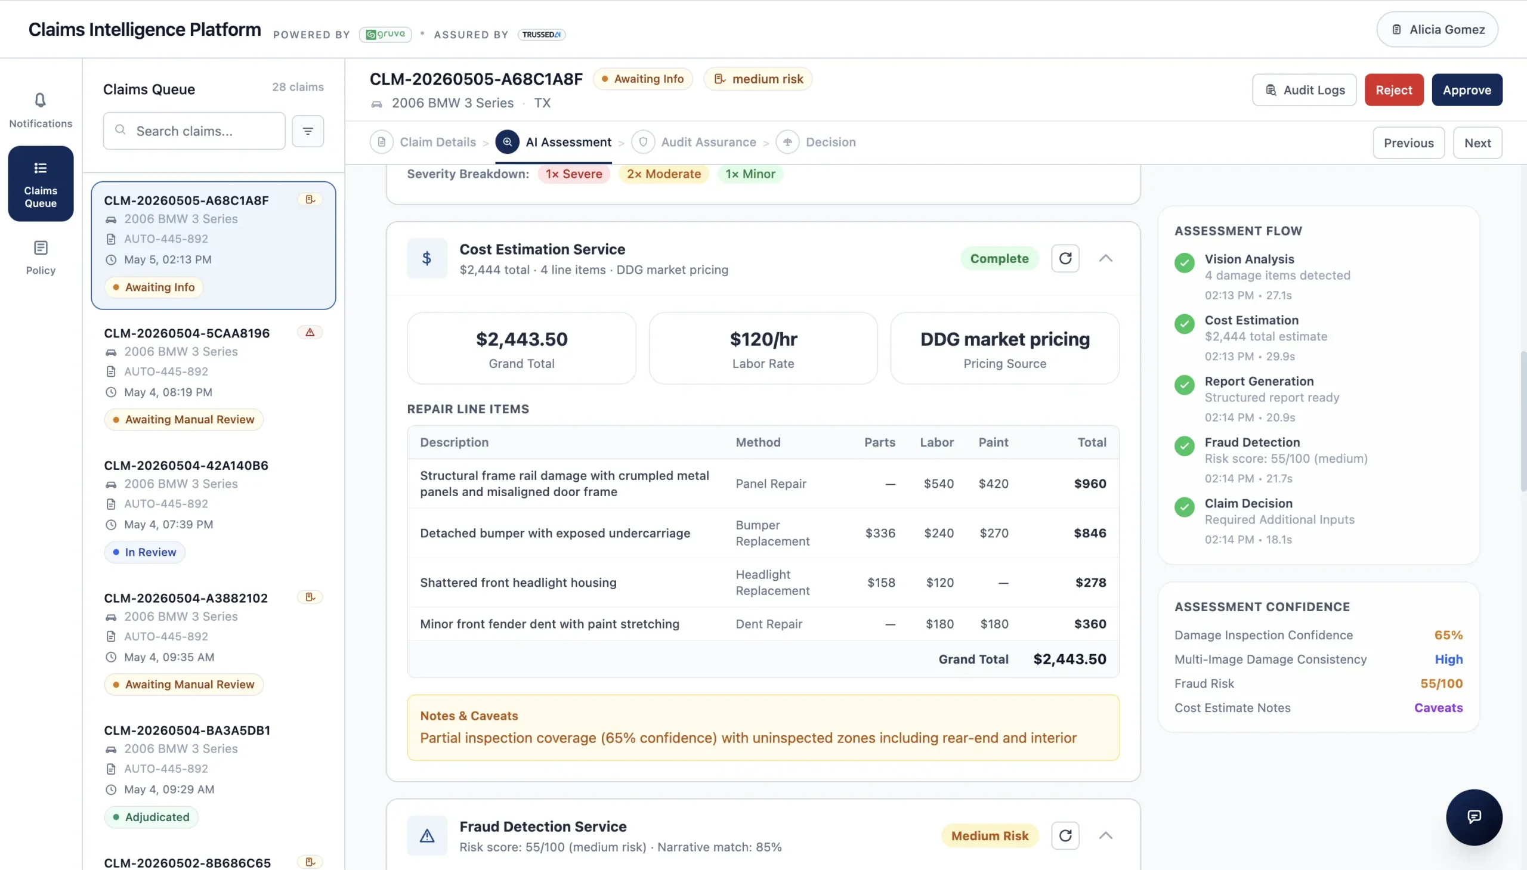This screenshot has width=1527, height=870.
Task: Click the Adjudicated status on claim BA3A5DB1
Action: click(x=151, y=817)
